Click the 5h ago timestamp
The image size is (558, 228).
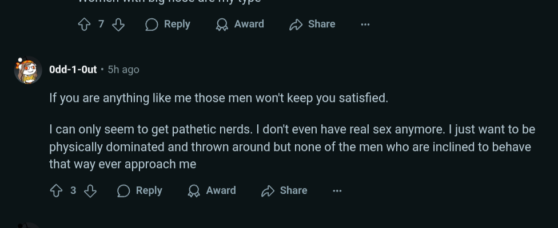pos(123,70)
